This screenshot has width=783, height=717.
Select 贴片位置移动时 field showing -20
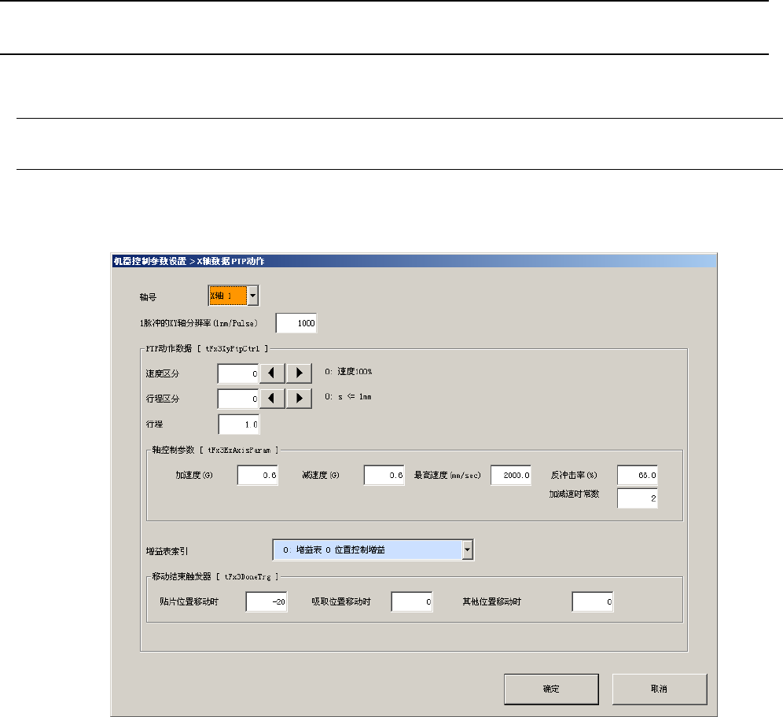pos(266,602)
